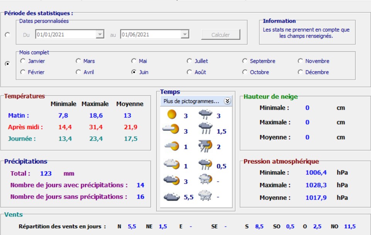Click the daily average temperature 17,5
The image size is (371, 235).
tap(130, 139)
